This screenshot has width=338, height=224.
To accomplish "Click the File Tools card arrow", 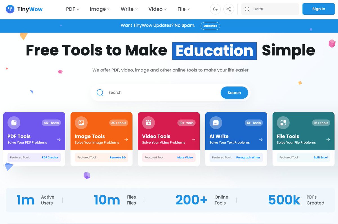I will tap(328, 140).
